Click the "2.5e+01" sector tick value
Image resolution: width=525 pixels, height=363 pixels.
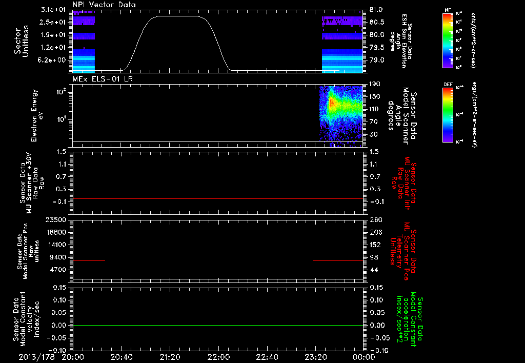53,22
